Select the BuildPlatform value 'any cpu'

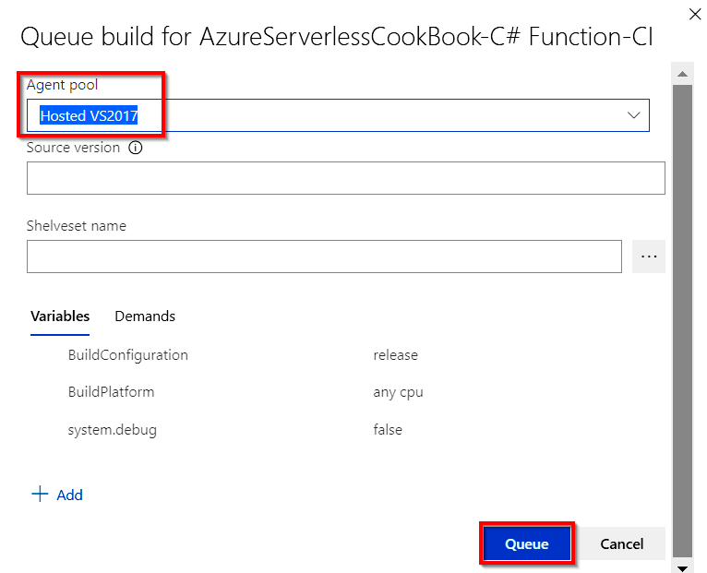click(398, 392)
